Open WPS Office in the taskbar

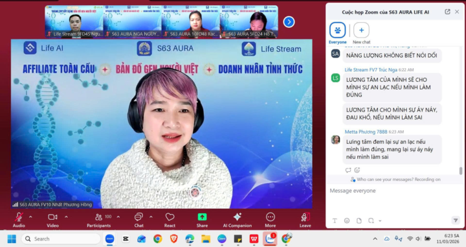pyautogui.click(x=254, y=239)
